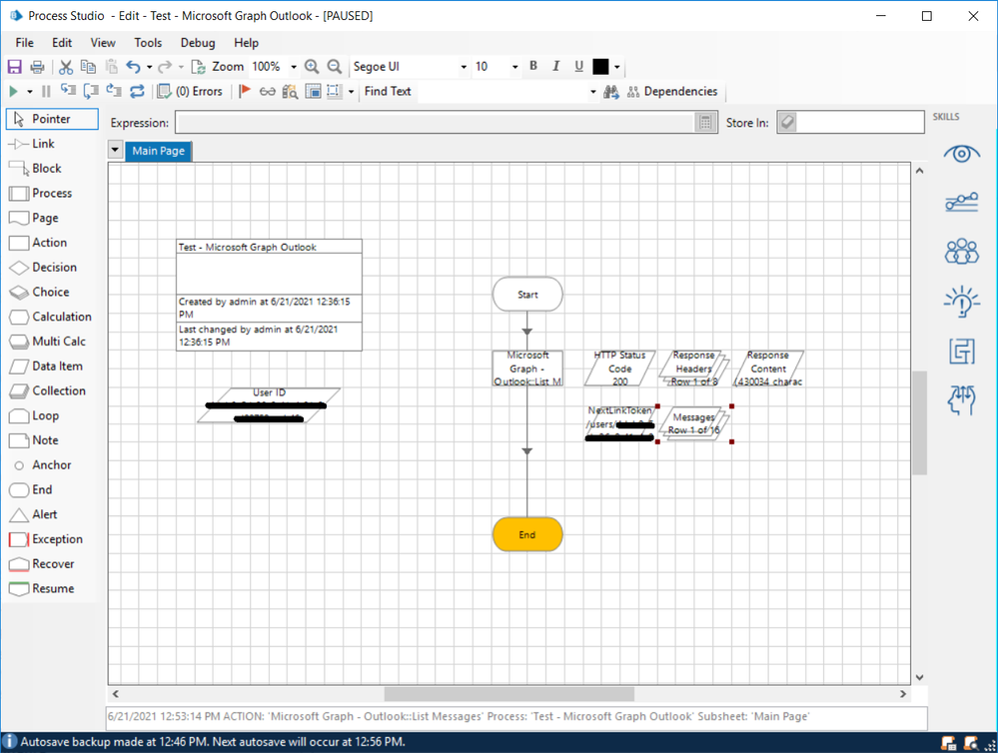Open the Tools menu
The width and height of the screenshot is (998, 753).
click(148, 43)
